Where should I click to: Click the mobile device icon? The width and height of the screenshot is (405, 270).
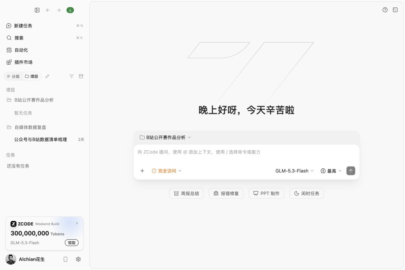(x=65, y=259)
